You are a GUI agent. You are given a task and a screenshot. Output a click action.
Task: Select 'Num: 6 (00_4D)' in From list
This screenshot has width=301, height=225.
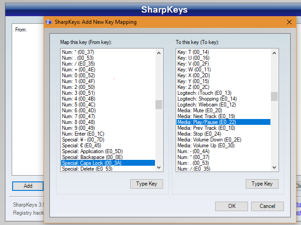(108, 110)
